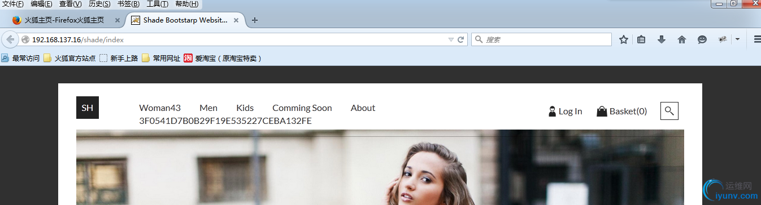The image size is (761, 205).
Task: Open the 火狐官方站点 bookmark folder
Action: 69,58
